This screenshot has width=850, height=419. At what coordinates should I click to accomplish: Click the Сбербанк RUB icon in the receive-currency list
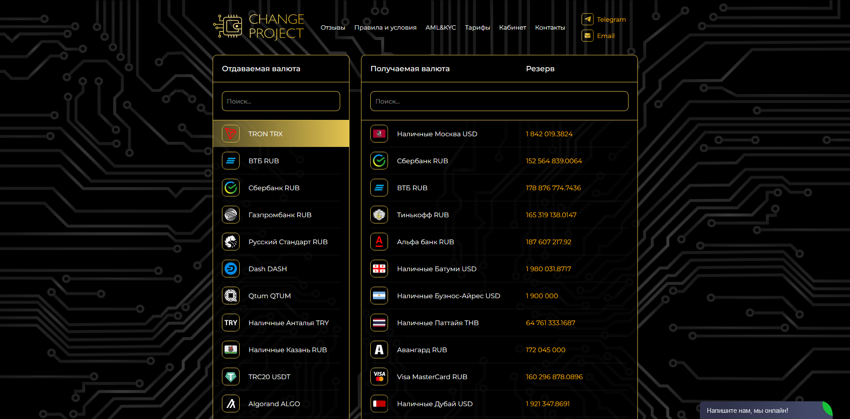click(x=379, y=161)
